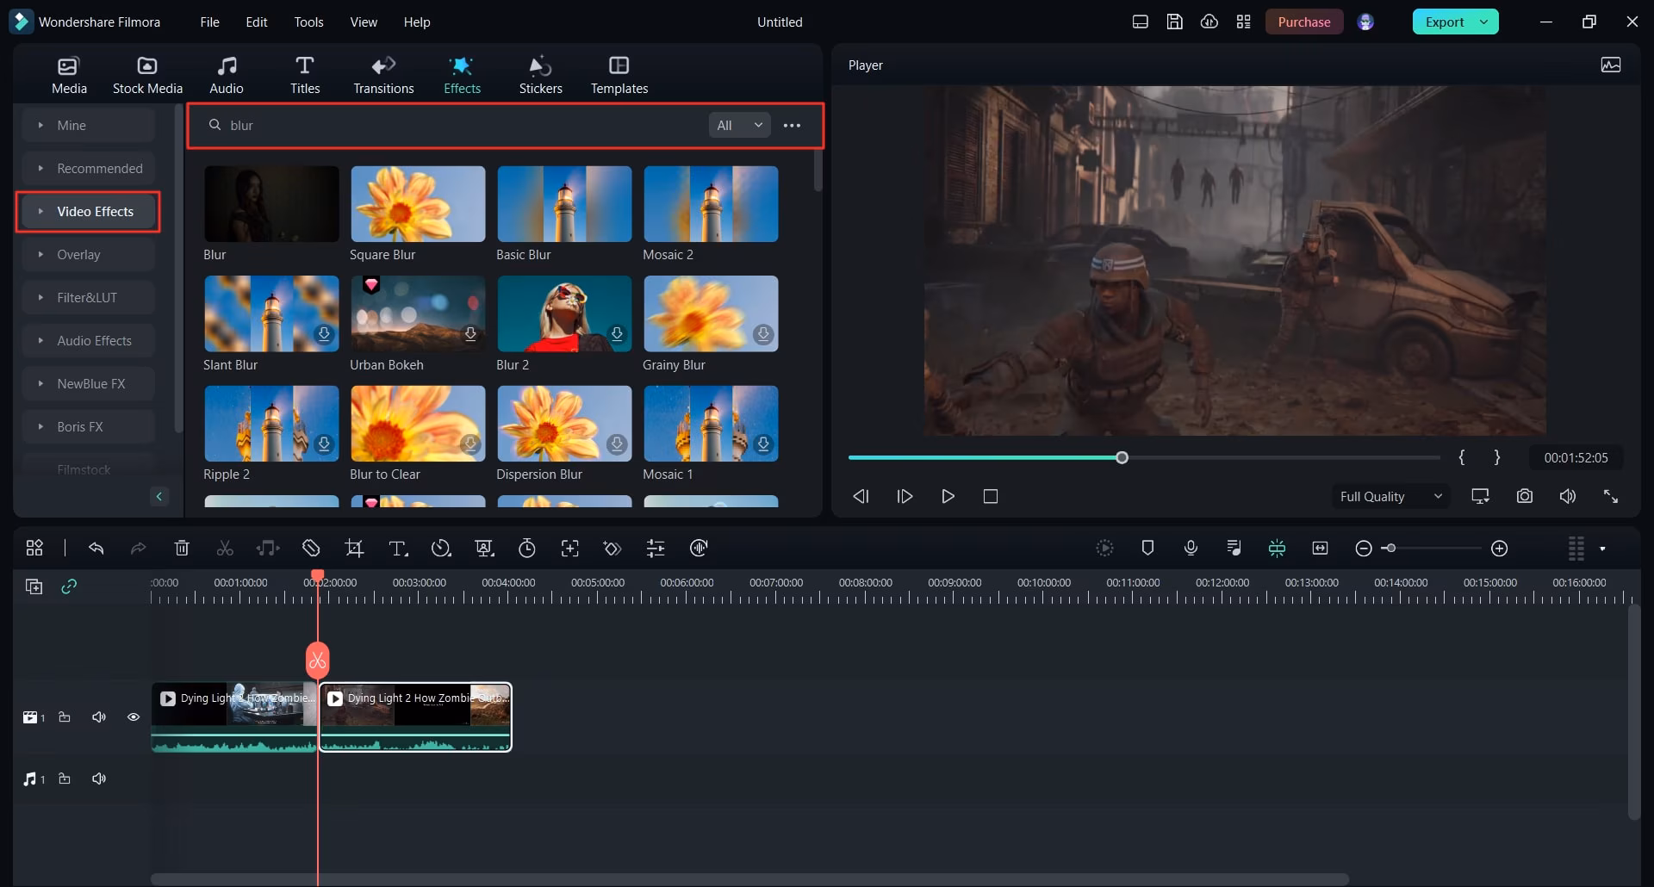Click the Export button
The height and width of the screenshot is (887, 1654).
(x=1444, y=22)
